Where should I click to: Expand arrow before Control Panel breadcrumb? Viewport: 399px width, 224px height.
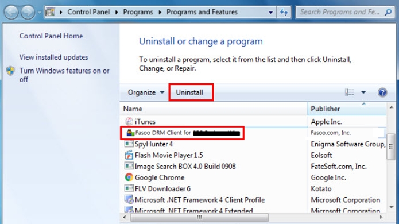61,12
